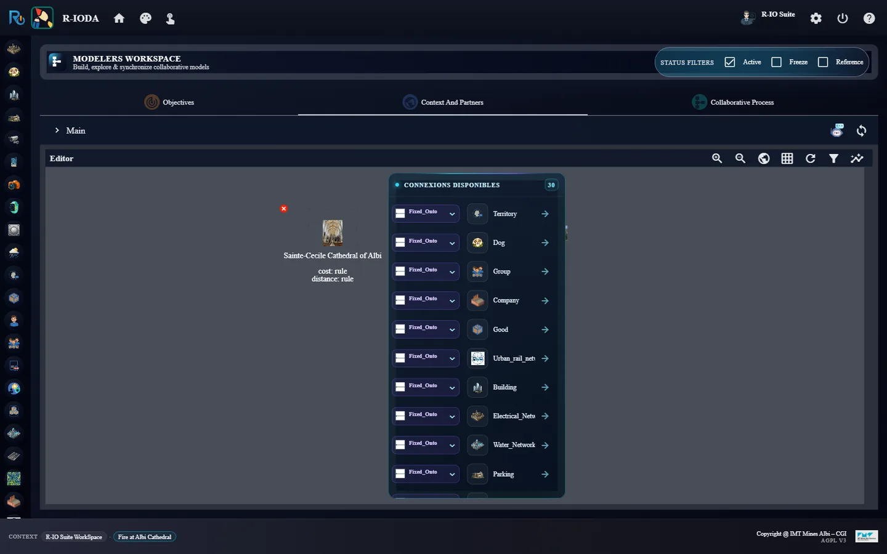Open the Fixed_Onto dropdown for Dog
The height and width of the screenshot is (554, 887).
tap(426, 243)
